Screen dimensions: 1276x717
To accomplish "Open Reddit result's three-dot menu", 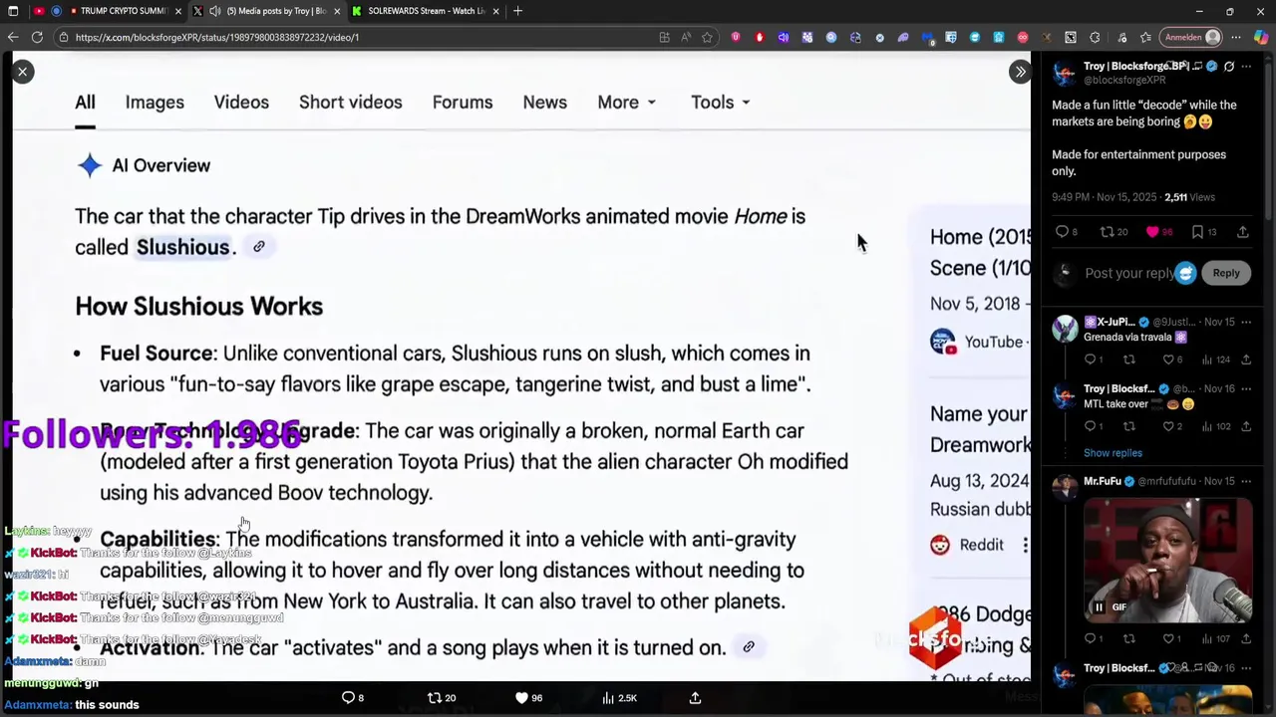I will 1025,545.
